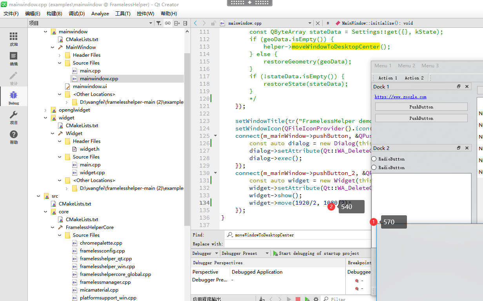This screenshot has width=483, height=301.
Task: Click the filter icon in the project pane
Action: coord(159,23)
